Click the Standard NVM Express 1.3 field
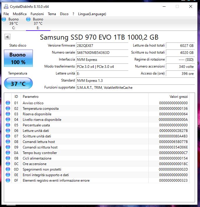 [135, 81]
